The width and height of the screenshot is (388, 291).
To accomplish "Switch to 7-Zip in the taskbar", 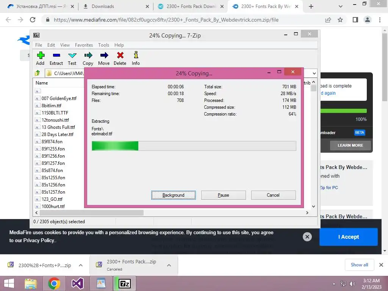I will point(125,283).
